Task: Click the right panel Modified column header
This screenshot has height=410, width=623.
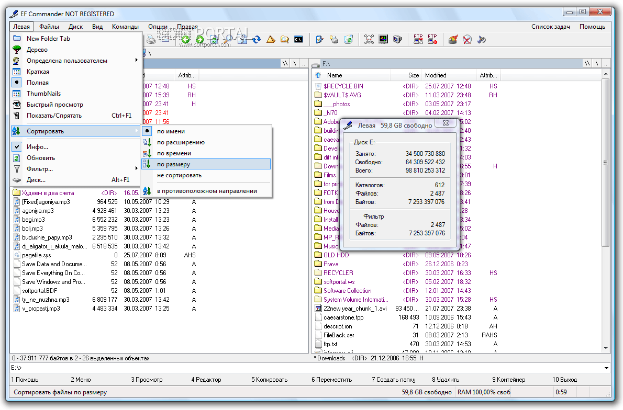Action: click(449, 75)
